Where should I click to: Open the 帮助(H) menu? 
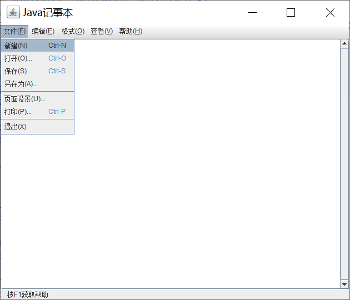131,31
